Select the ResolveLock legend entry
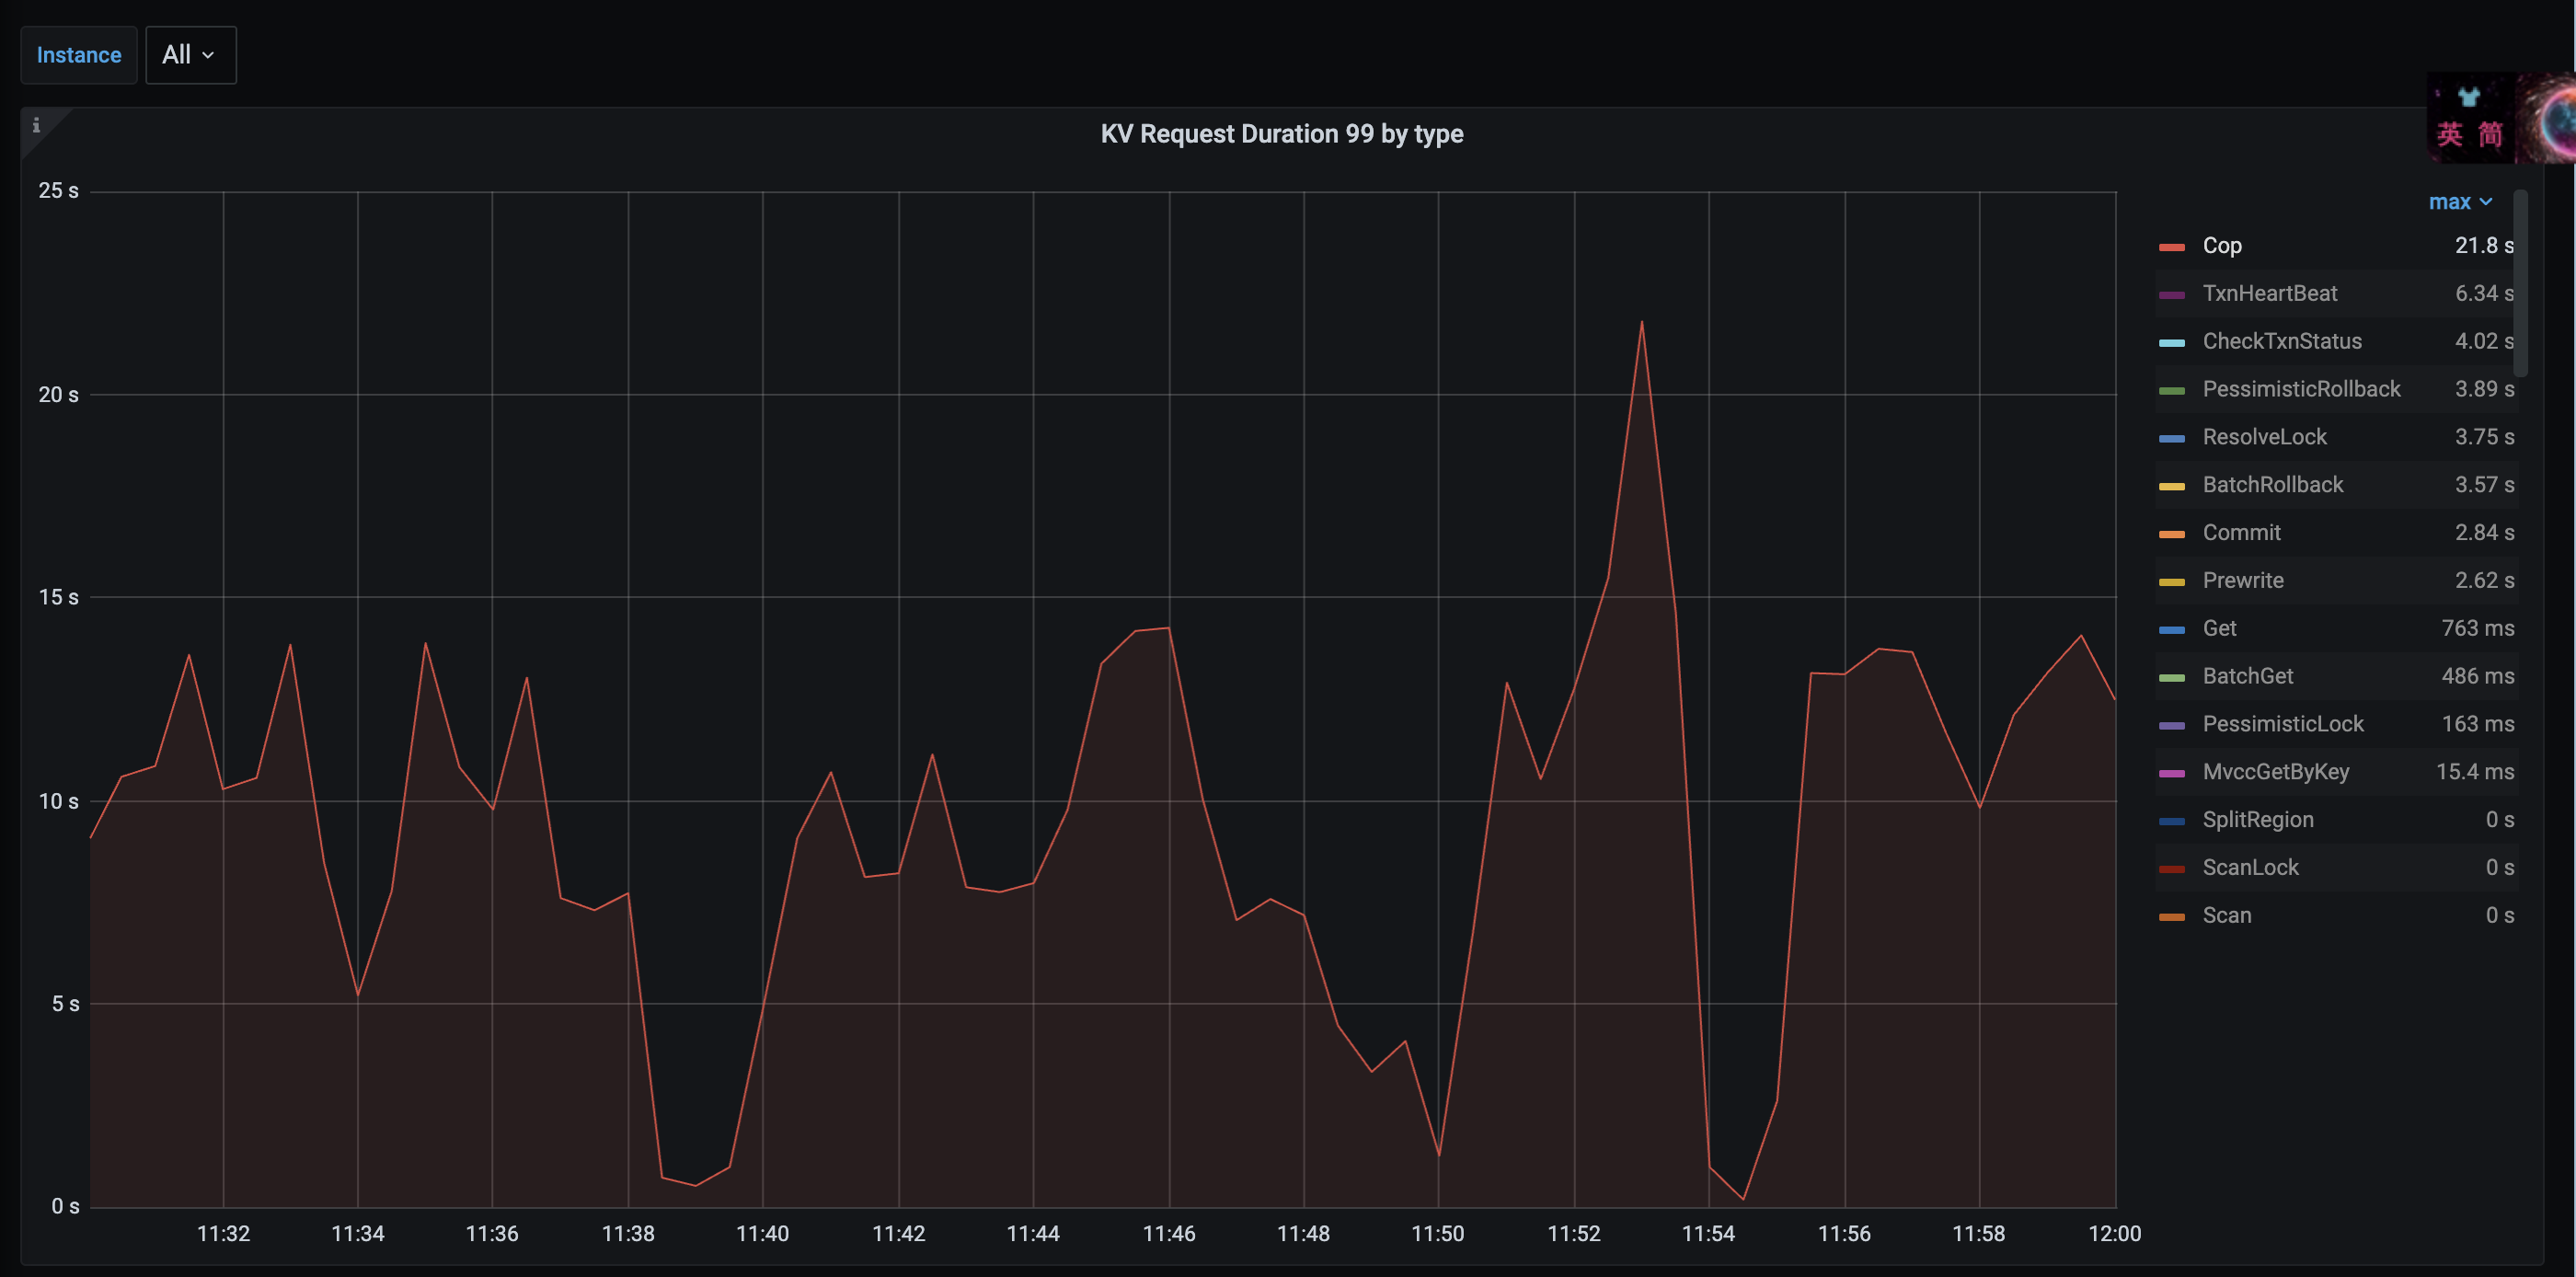The image size is (2576, 1277). 2264,437
